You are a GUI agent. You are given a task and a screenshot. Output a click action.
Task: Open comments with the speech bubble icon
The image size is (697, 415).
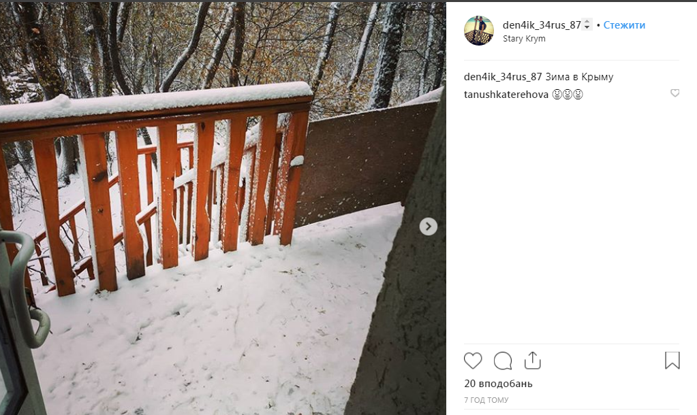[x=503, y=361]
